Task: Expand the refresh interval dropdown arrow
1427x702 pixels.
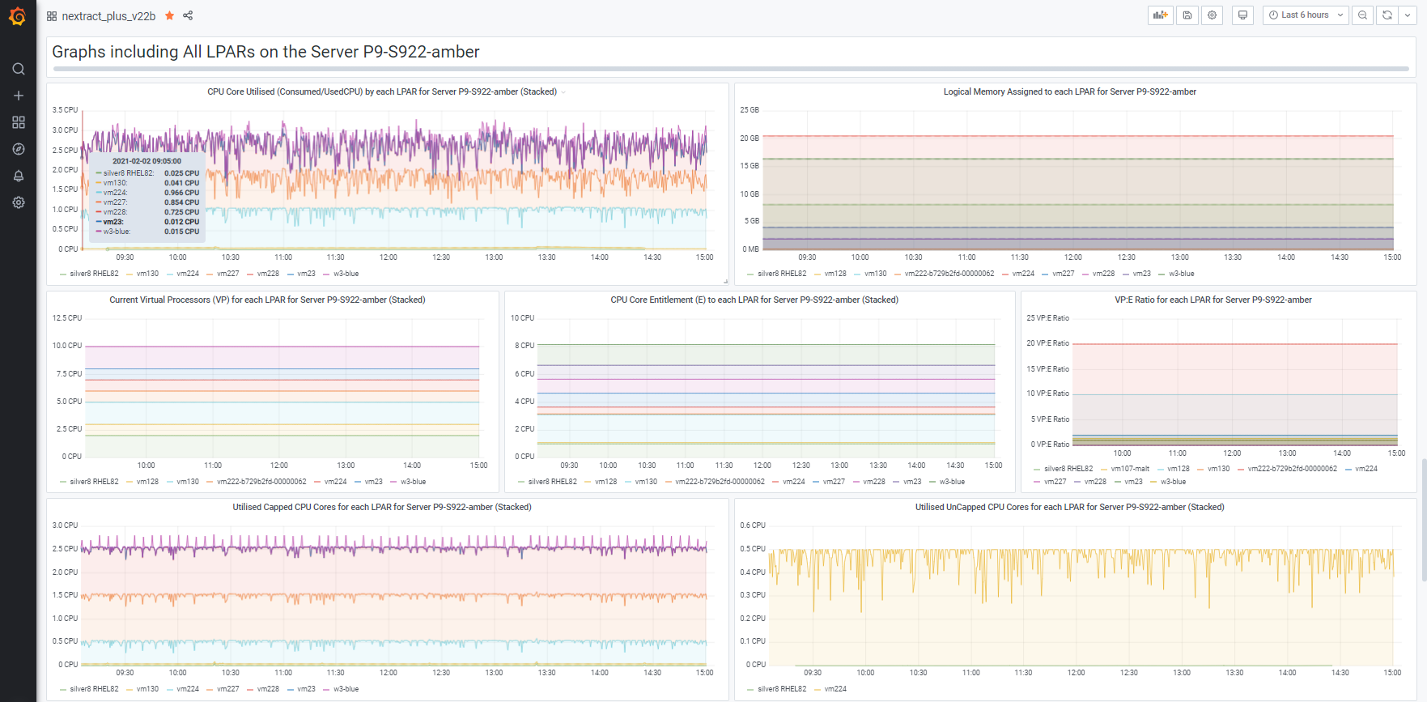Action: tap(1408, 15)
